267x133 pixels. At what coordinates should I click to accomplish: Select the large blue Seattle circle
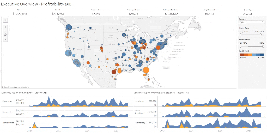click(69, 27)
